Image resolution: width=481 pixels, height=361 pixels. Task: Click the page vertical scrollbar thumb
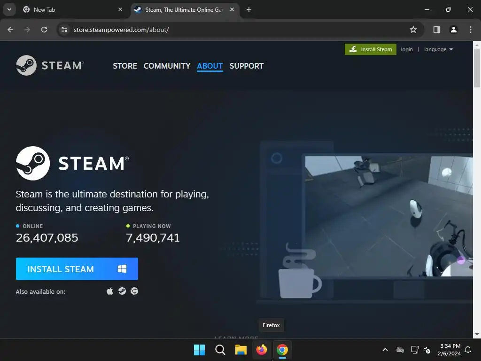tap(477, 68)
